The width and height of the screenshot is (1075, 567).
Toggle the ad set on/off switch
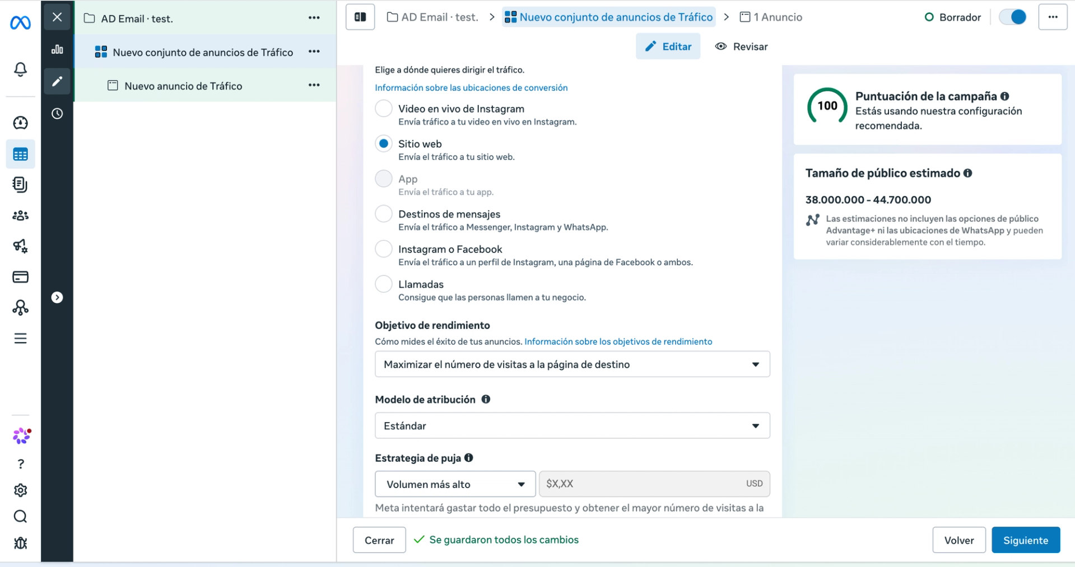click(1013, 17)
